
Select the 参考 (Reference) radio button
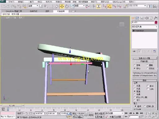(x=135, y=65)
